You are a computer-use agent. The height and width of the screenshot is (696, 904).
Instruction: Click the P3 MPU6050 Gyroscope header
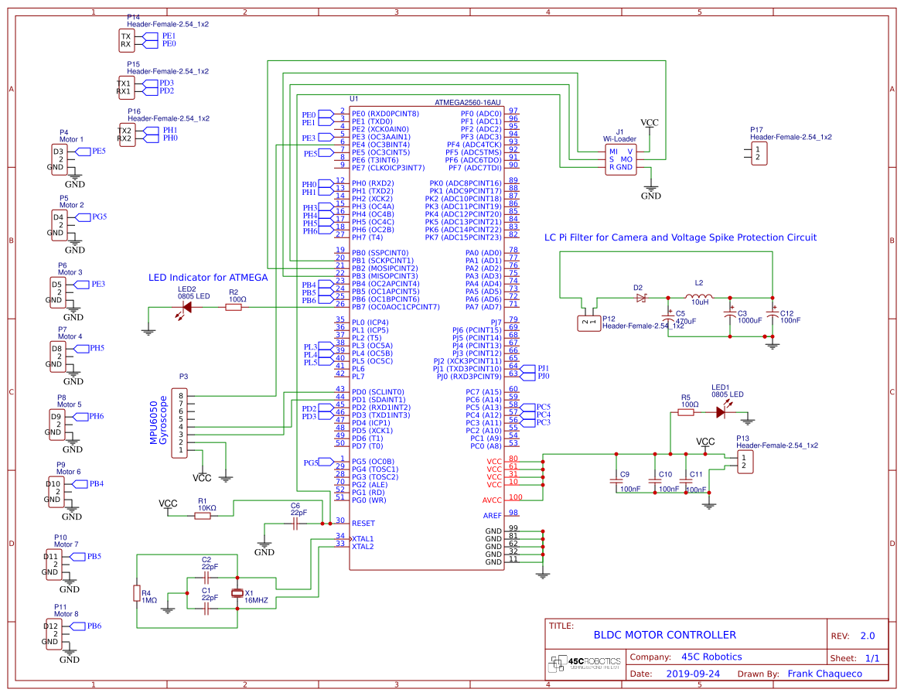(x=179, y=421)
